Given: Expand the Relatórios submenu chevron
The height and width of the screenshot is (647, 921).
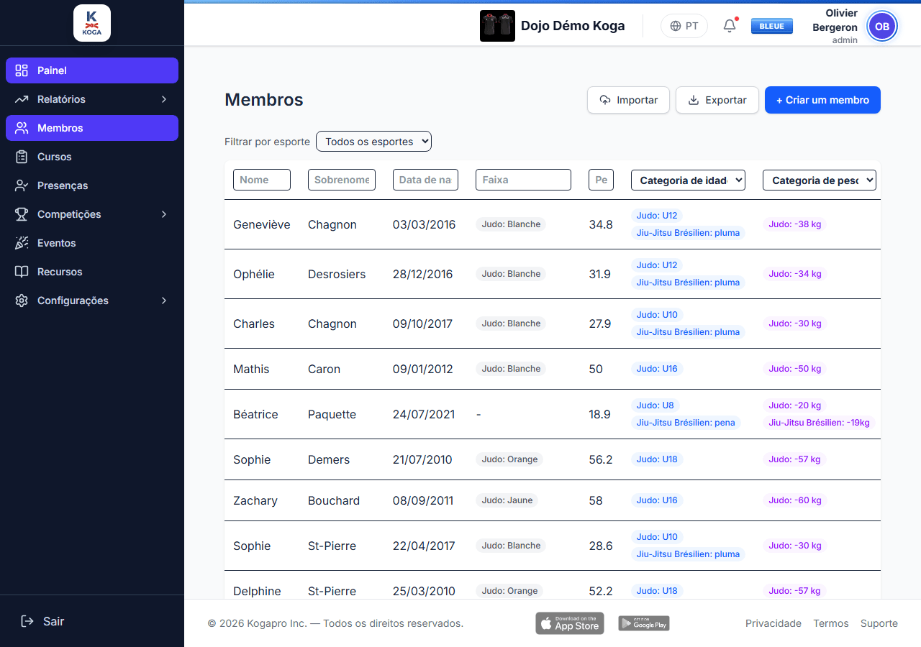Looking at the screenshot, I should pyautogui.click(x=164, y=99).
